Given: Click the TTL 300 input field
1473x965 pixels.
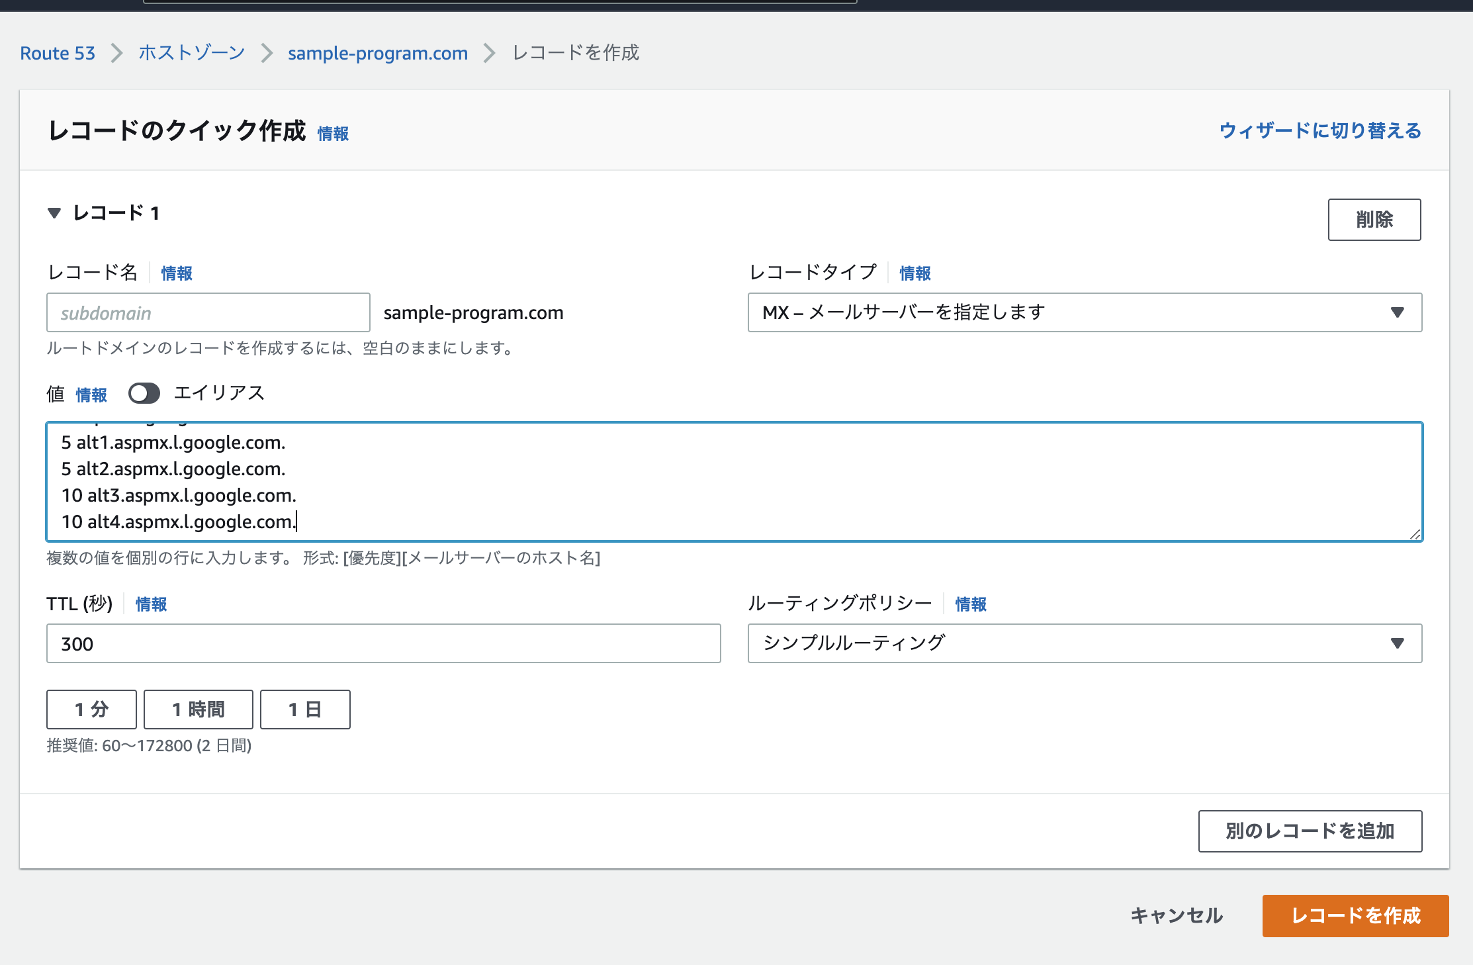Looking at the screenshot, I should click(383, 643).
